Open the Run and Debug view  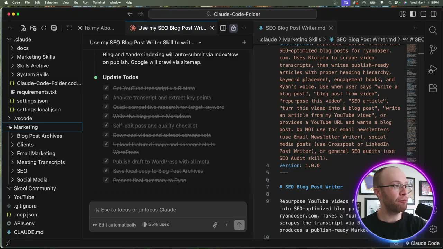pyautogui.click(x=433, y=69)
